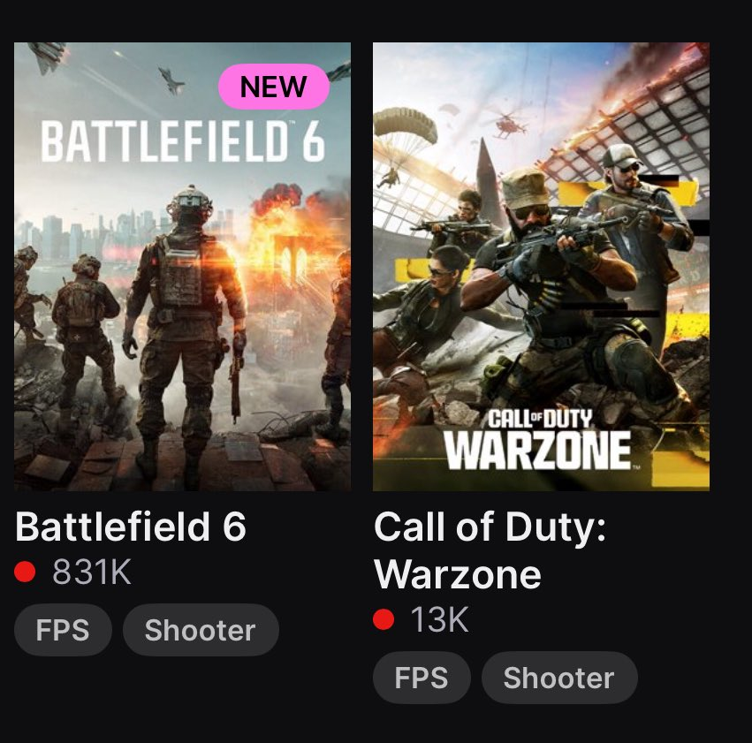752x743 pixels.
Task: Click the BATTLEFIELD 6 logo on the cover
Action: (x=182, y=141)
